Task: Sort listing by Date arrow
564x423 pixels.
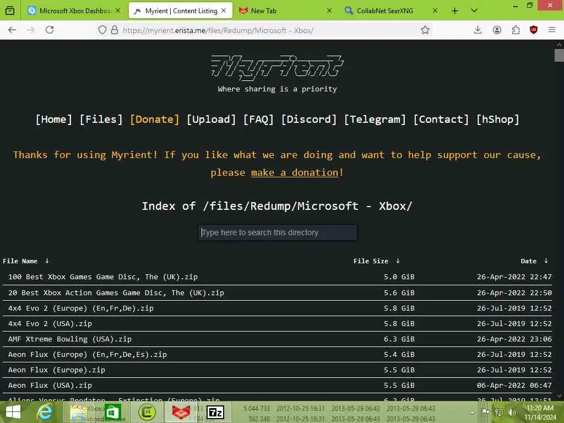Action: [x=546, y=261]
